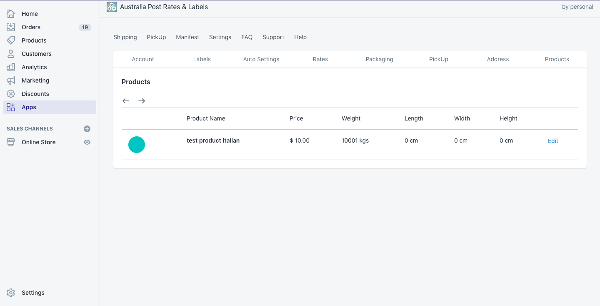View the online store via eye icon
This screenshot has width=600, height=306.
tap(87, 142)
